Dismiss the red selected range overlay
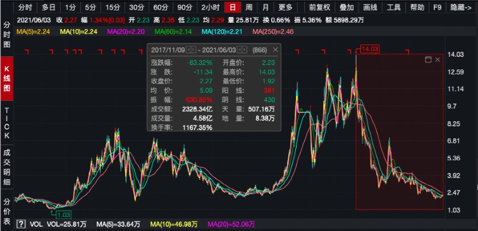This screenshot has width=478, height=231. click(438, 60)
